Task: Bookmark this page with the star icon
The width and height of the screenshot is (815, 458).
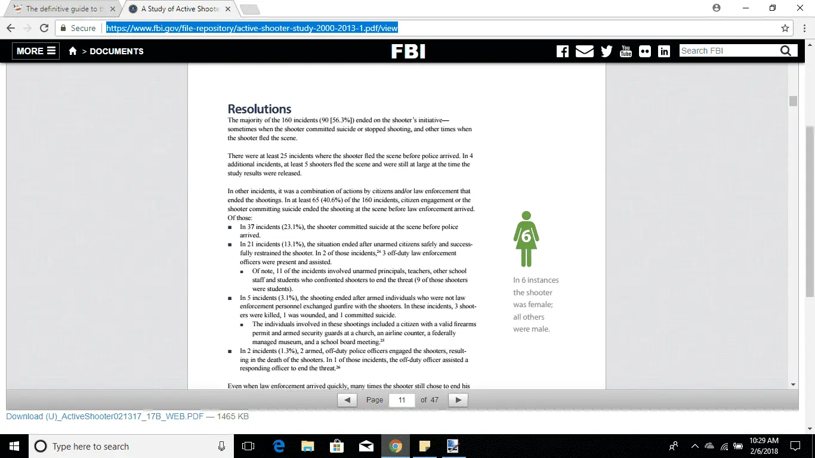Action: (x=785, y=28)
